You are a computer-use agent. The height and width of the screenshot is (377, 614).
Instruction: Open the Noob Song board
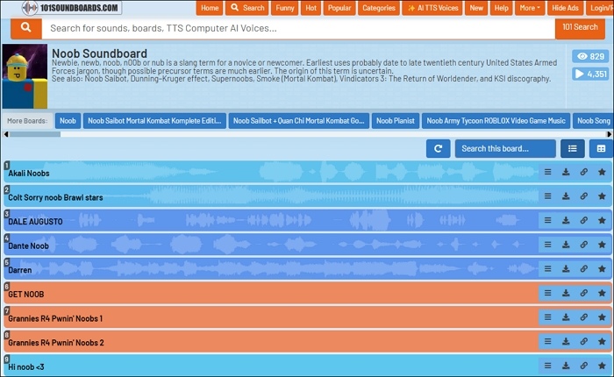(593, 121)
